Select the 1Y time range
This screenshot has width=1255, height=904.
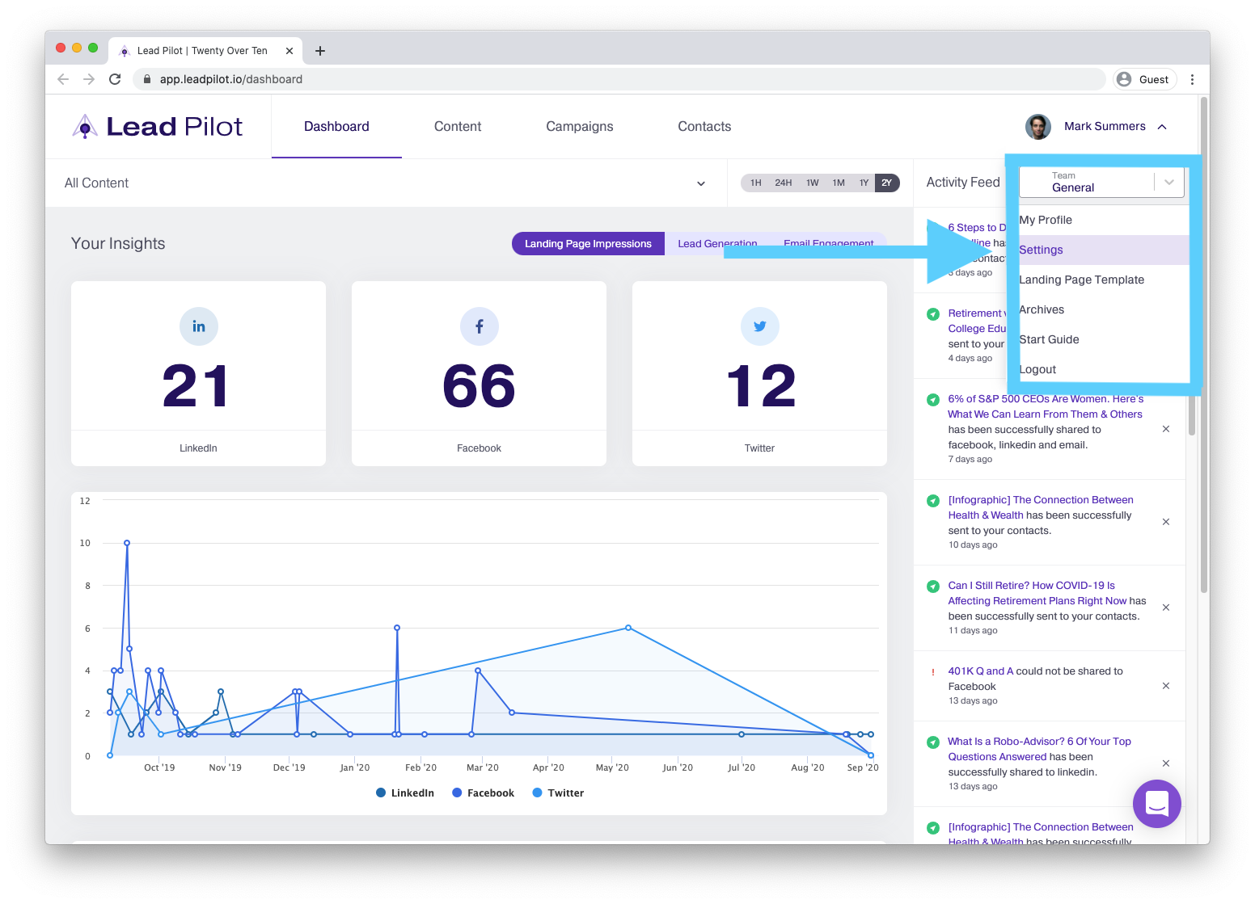click(x=864, y=183)
